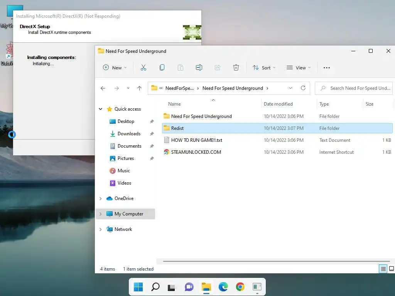
Task: Select Downloads in Quick access
Action: coord(129,134)
